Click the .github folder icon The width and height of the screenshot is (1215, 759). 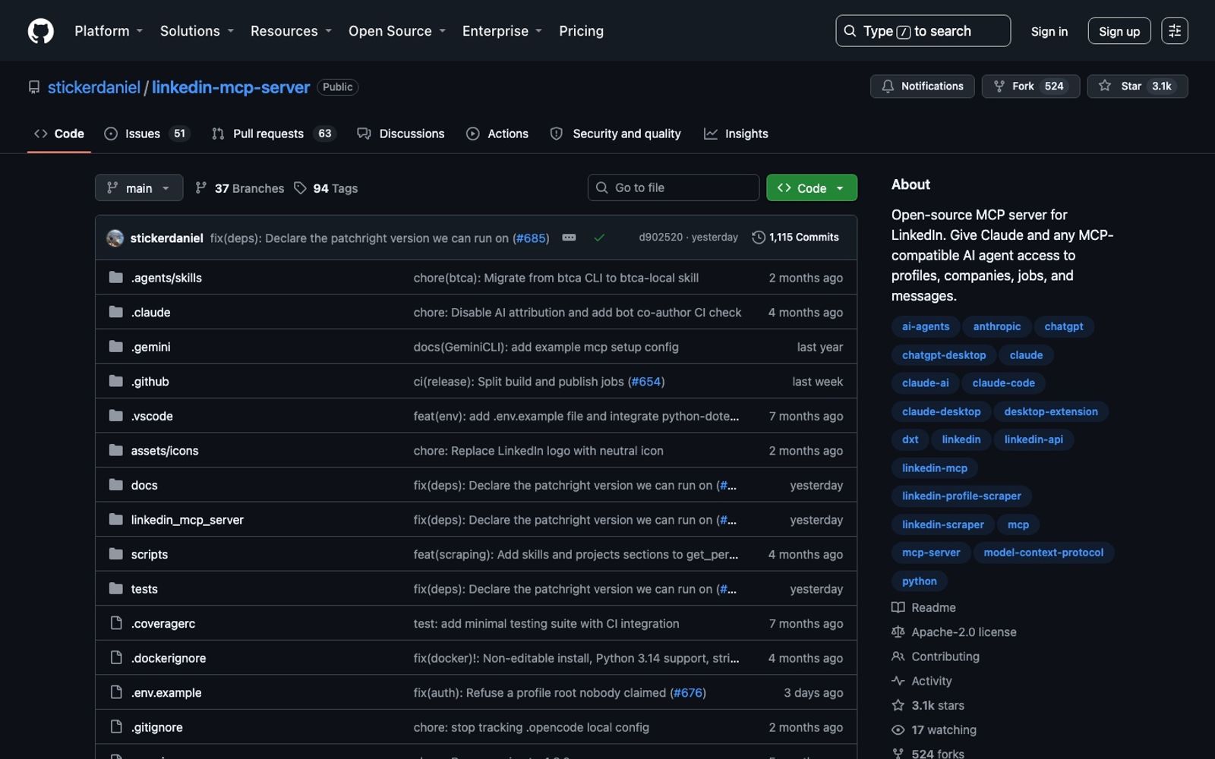(115, 381)
